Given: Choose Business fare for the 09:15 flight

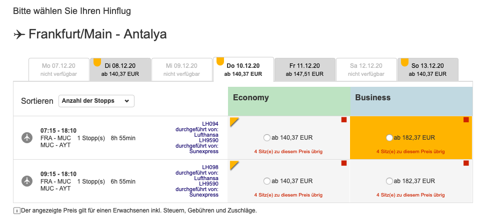Looking at the screenshot, I should 389,181.
